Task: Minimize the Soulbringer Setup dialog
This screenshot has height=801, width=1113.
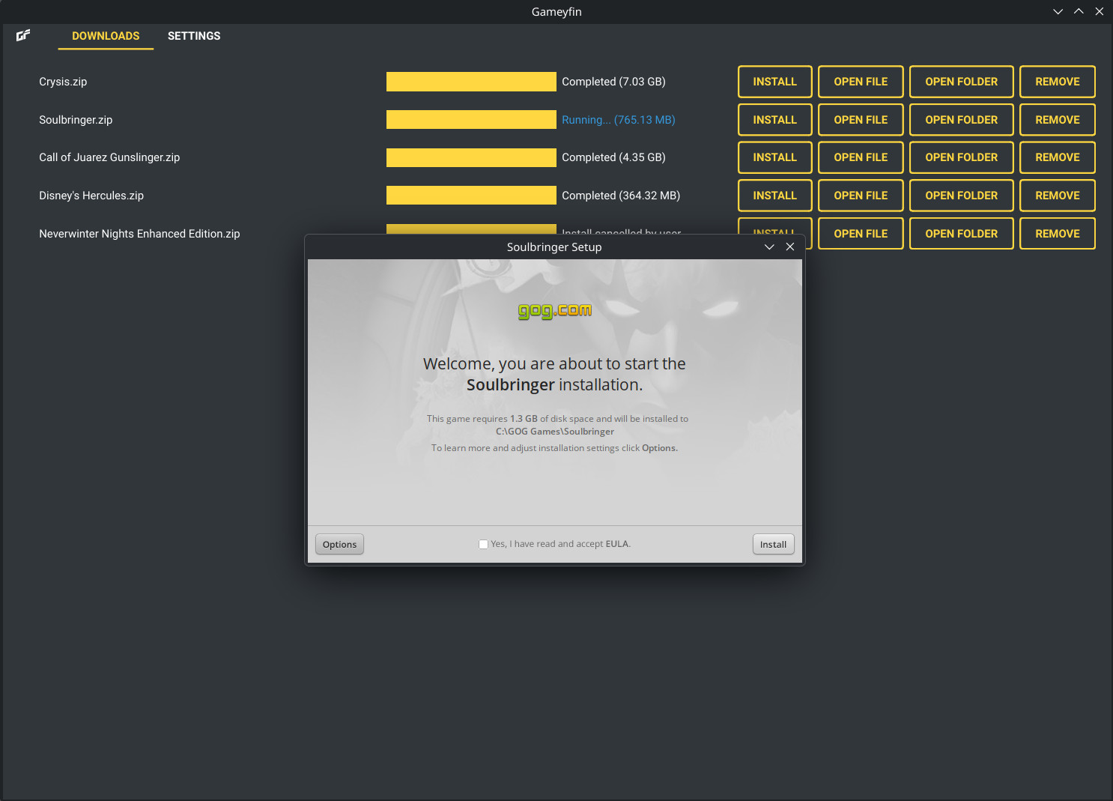Action: tap(769, 247)
